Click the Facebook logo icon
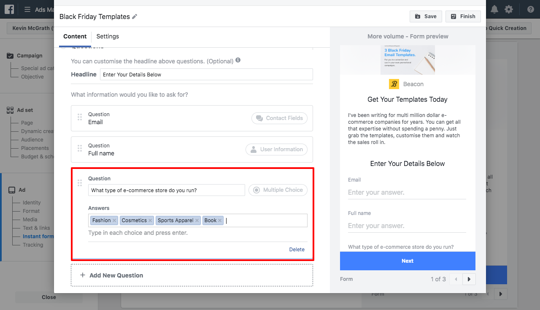540x310 pixels. (x=9, y=9)
